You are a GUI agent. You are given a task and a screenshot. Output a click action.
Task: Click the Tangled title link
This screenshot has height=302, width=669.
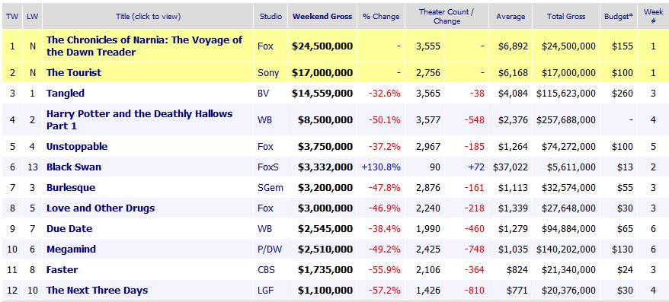(x=66, y=94)
